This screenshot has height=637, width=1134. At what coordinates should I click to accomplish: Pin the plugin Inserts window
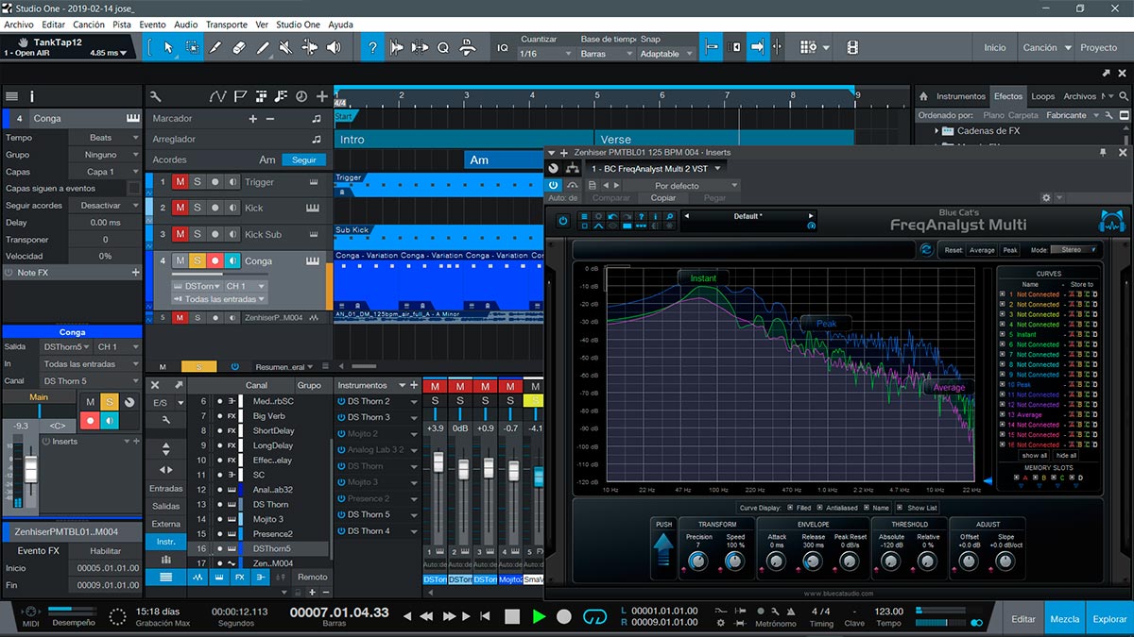click(1102, 152)
